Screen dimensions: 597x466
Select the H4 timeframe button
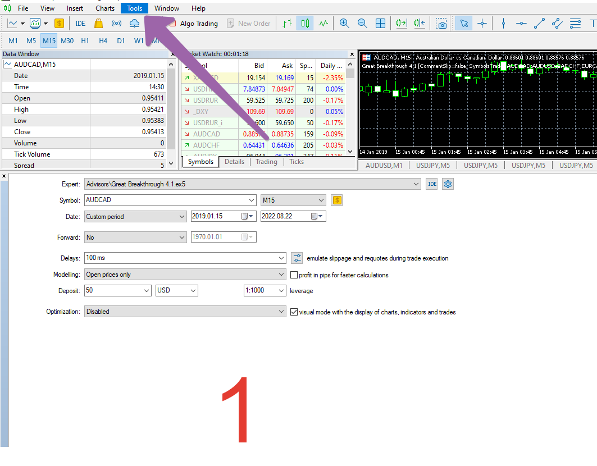coord(103,41)
